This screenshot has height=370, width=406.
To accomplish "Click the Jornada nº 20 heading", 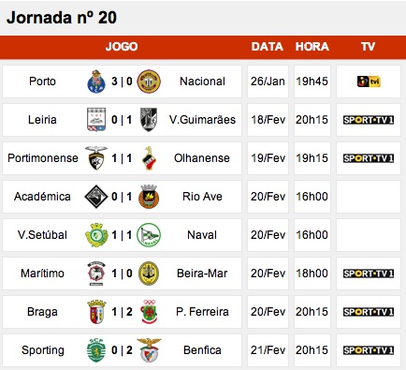I will click(x=62, y=18).
